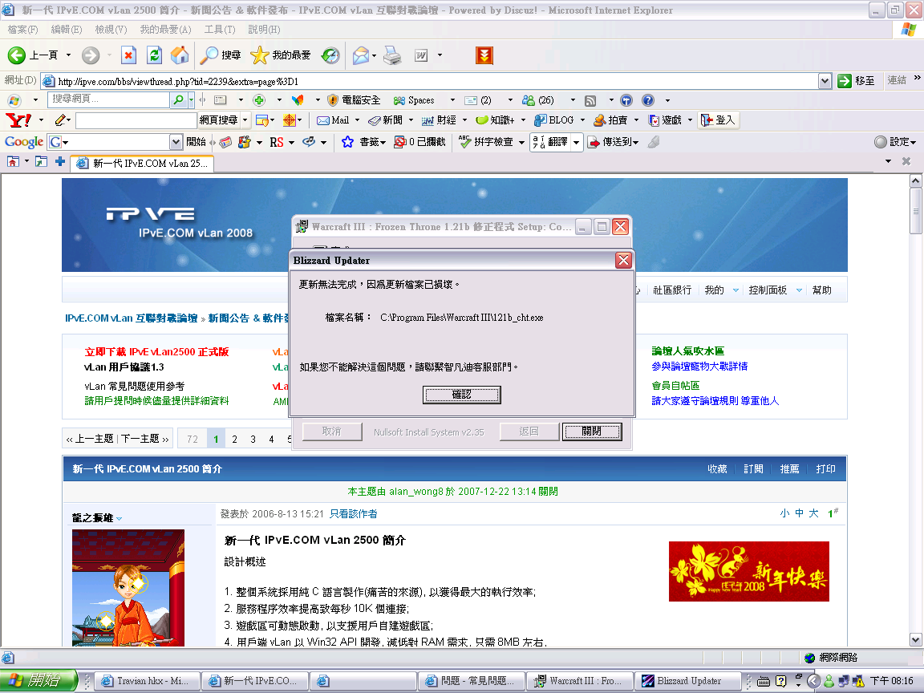Click the red FlashGet download icon

(x=484, y=55)
